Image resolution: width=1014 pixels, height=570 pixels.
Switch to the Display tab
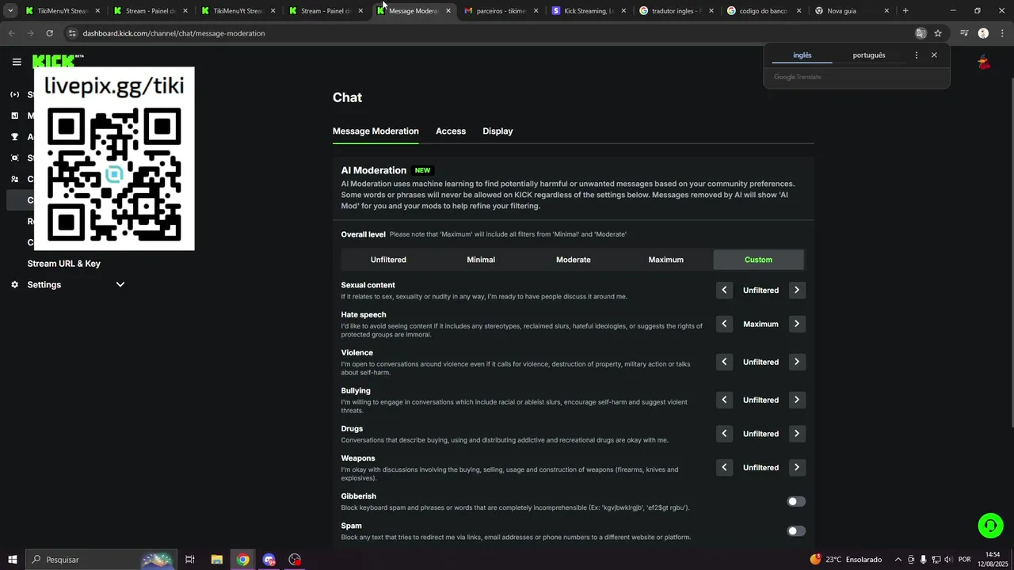point(497,131)
